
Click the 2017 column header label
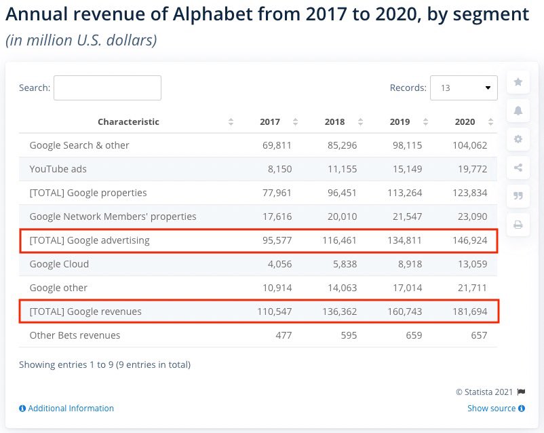tap(270, 122)
